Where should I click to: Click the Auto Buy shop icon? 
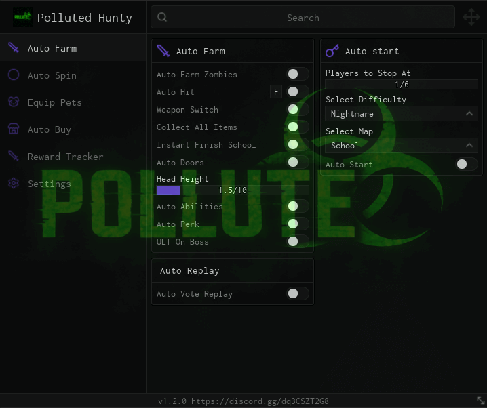[x=14, y=129]
